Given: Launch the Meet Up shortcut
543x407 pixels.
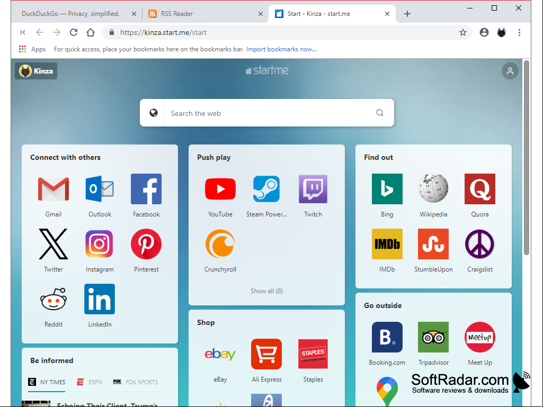Looking at the screenshot, I should click(x=480, y=337).
